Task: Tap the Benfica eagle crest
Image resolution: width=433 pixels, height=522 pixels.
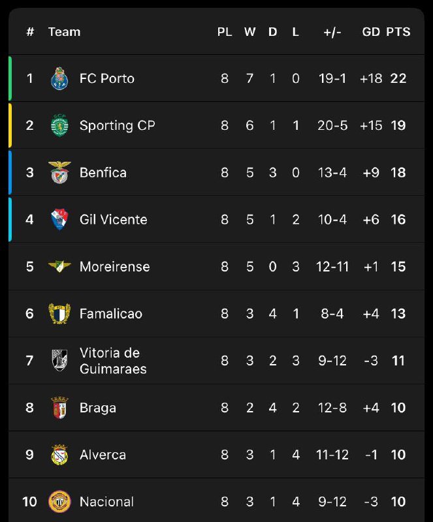Action: [x=59, y=172]
